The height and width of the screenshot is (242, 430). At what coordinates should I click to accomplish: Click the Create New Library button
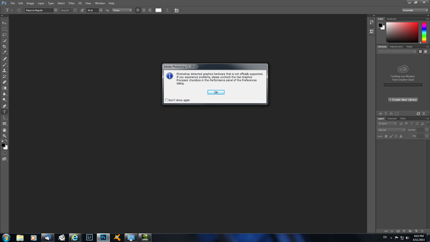coord(403,99)
